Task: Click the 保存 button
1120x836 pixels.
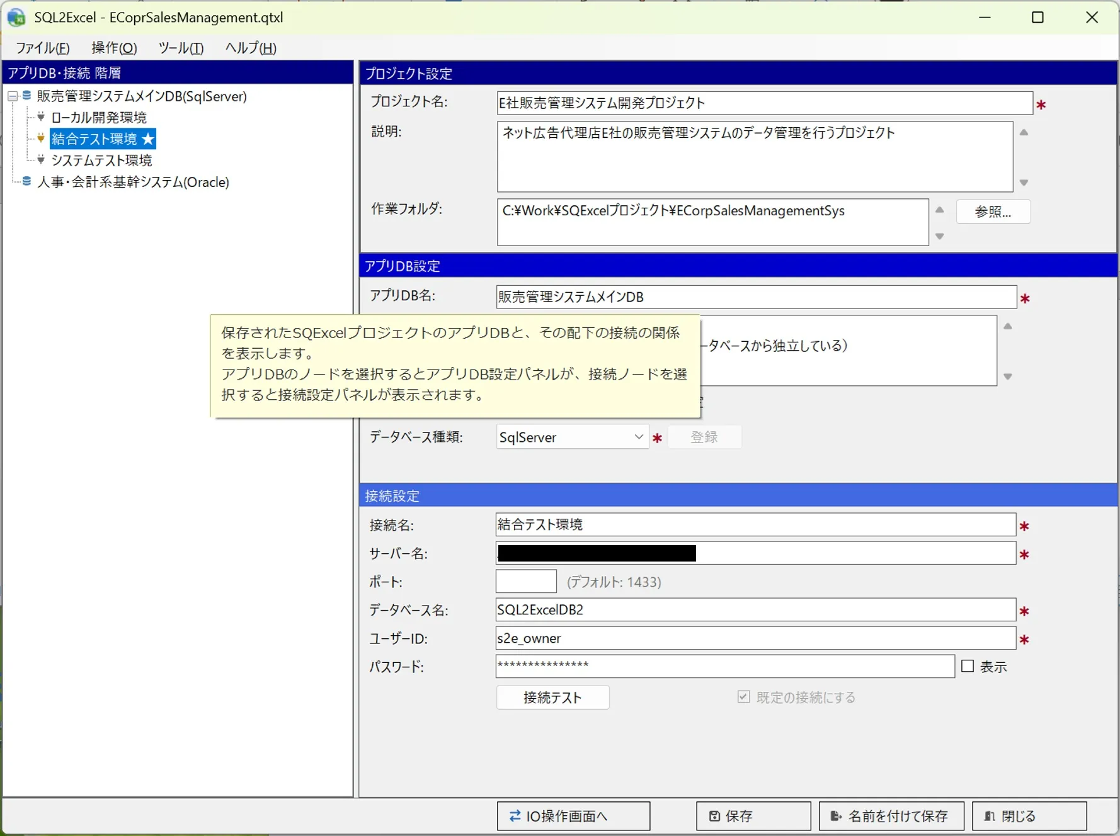Action: (x=753, y=816)
